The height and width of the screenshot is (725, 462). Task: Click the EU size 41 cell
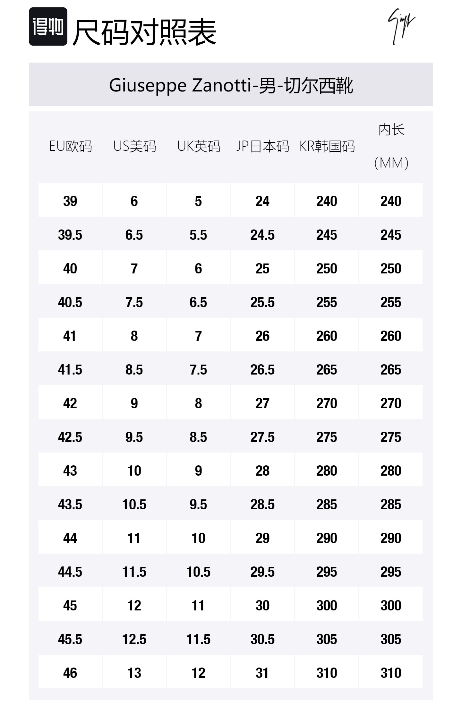point(70,336)
